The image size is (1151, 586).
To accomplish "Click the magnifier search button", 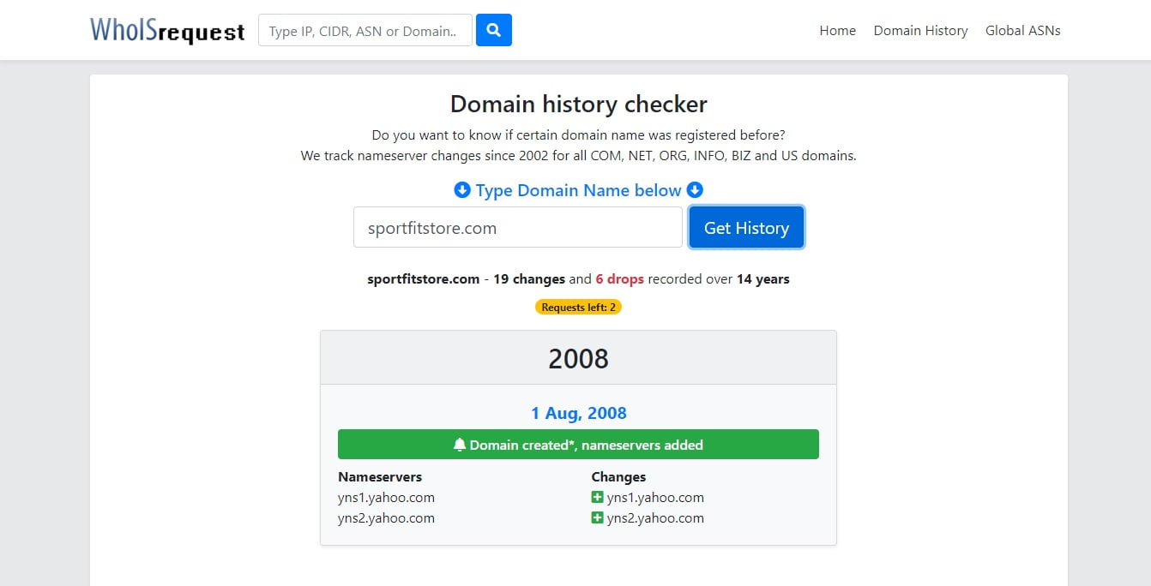I will coord(494,31).
